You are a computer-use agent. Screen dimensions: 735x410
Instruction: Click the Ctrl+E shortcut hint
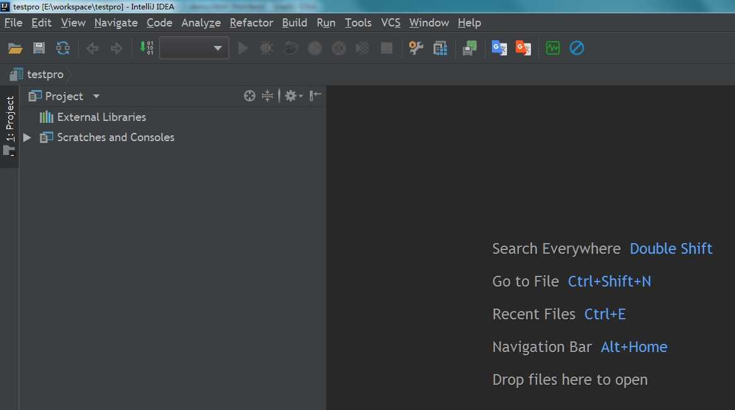(x=605, y=314)
